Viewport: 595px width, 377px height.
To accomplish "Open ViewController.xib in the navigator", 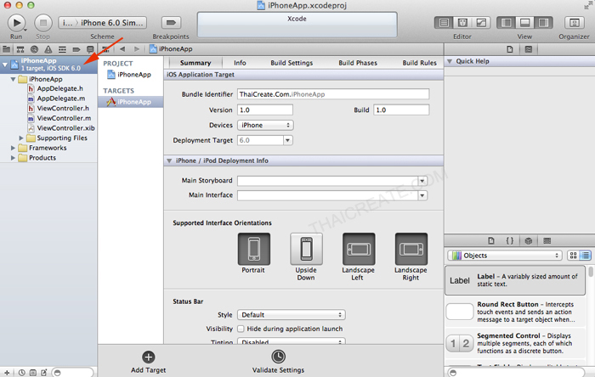I will click(65, 127).
